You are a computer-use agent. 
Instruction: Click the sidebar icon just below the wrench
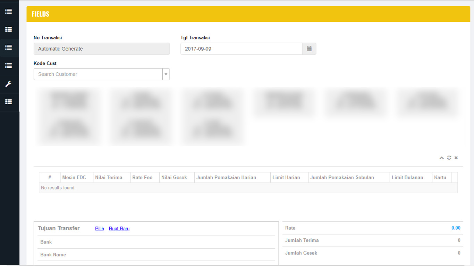[9, 102]
